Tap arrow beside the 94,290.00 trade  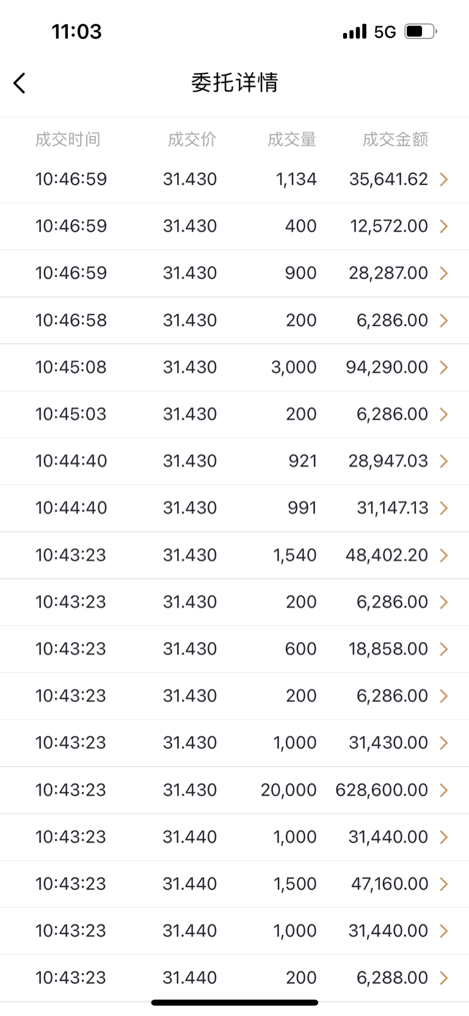[x=444, y=367]
